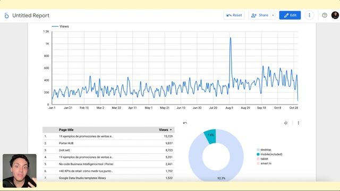Image resolution: width=340 pixels, height=191 pixels.
Task: Click the webcam presenter thumbnail
Action: coord(20,171)
